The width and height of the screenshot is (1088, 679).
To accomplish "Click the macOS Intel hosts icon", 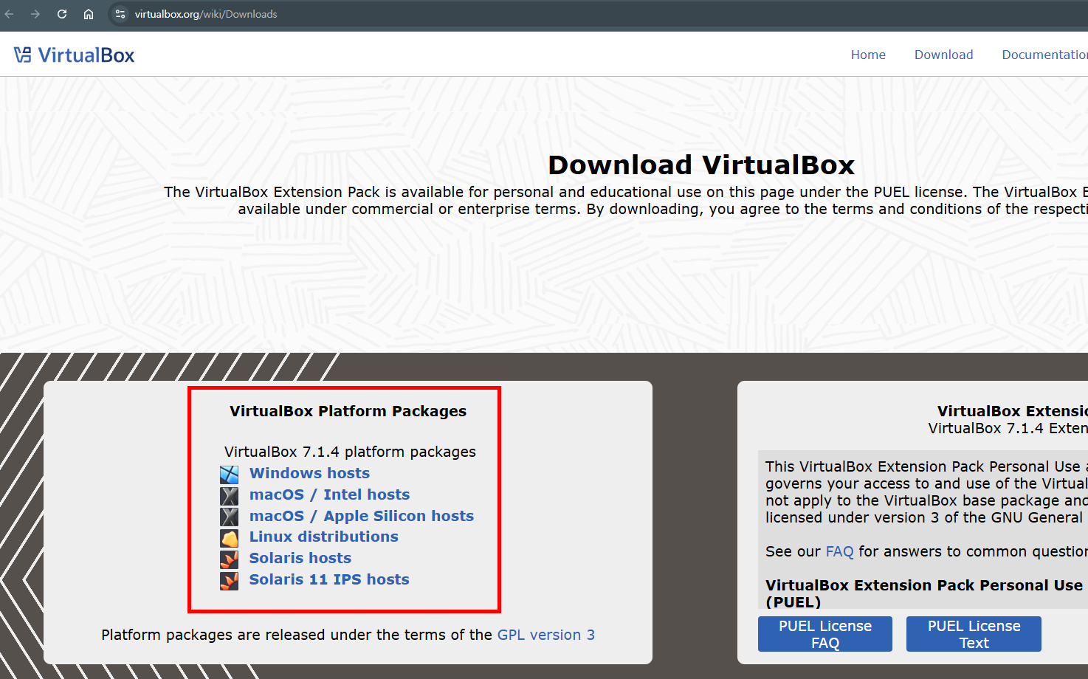I will pos(230,496).
